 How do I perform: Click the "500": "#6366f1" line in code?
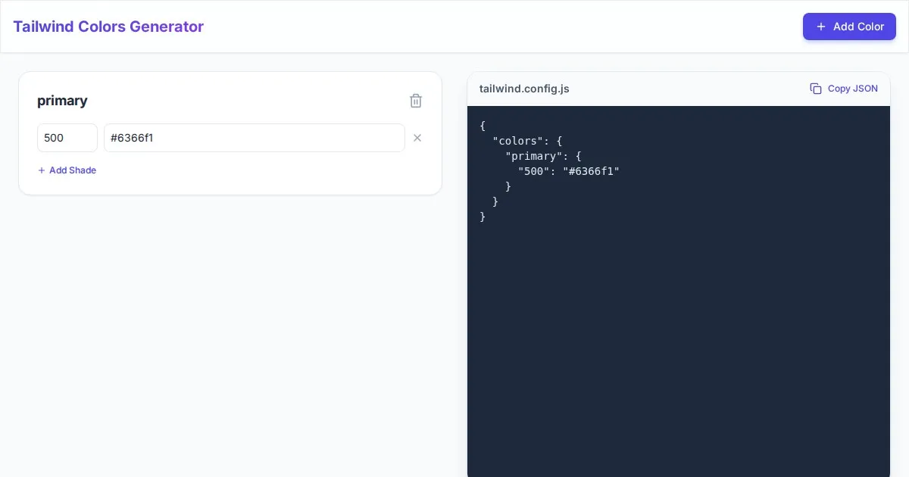point(568,171)
